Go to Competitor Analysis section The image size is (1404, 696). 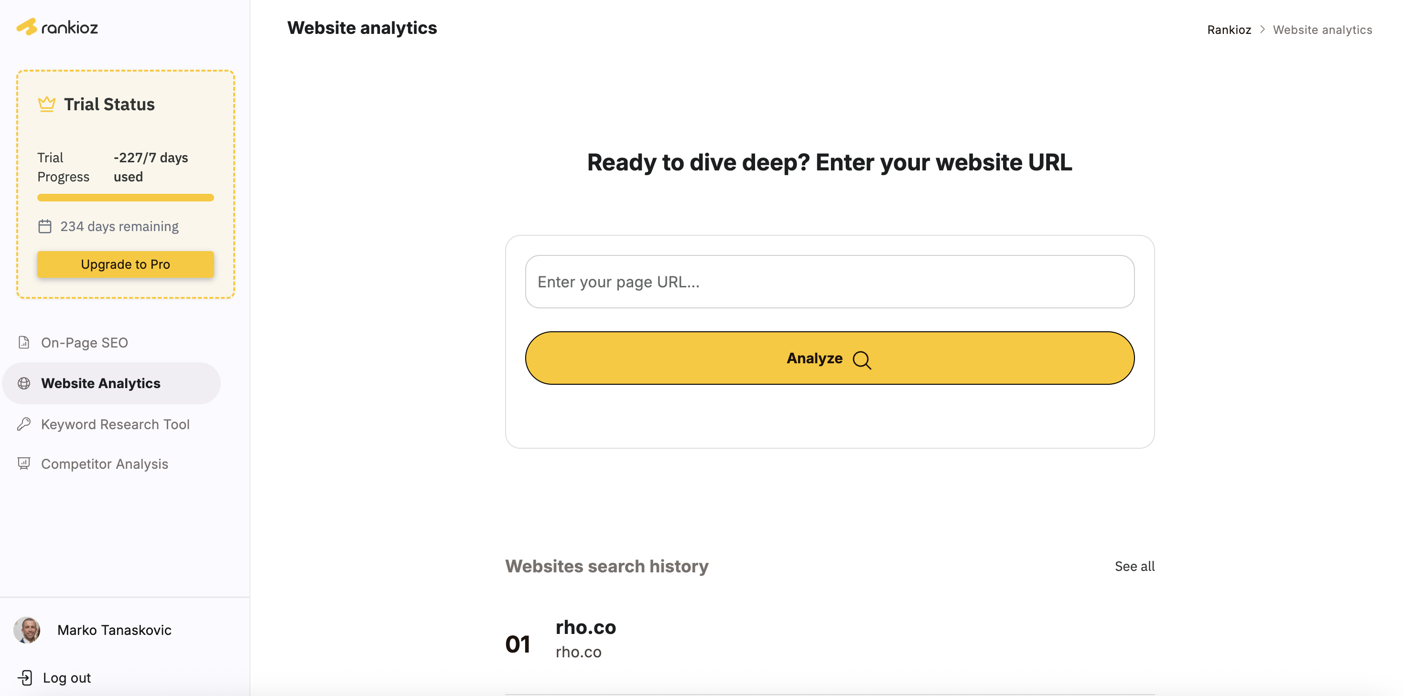[104, 464]
